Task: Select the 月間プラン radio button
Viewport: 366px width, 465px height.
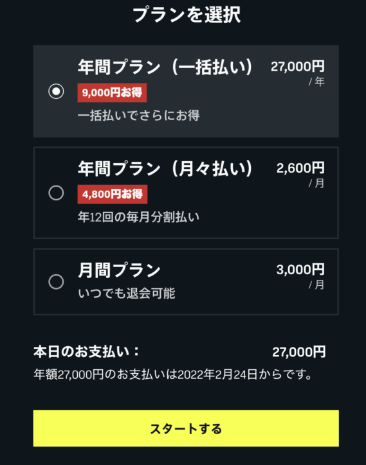Action: pyautogui.click(x=56, y=281)
